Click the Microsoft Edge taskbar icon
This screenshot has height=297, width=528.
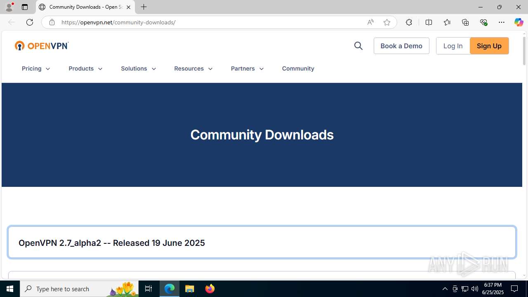(170, 289)
